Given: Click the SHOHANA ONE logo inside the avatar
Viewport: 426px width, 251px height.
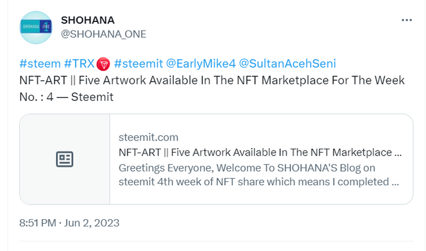Looking at the screenshot, I should click(36, 27).
